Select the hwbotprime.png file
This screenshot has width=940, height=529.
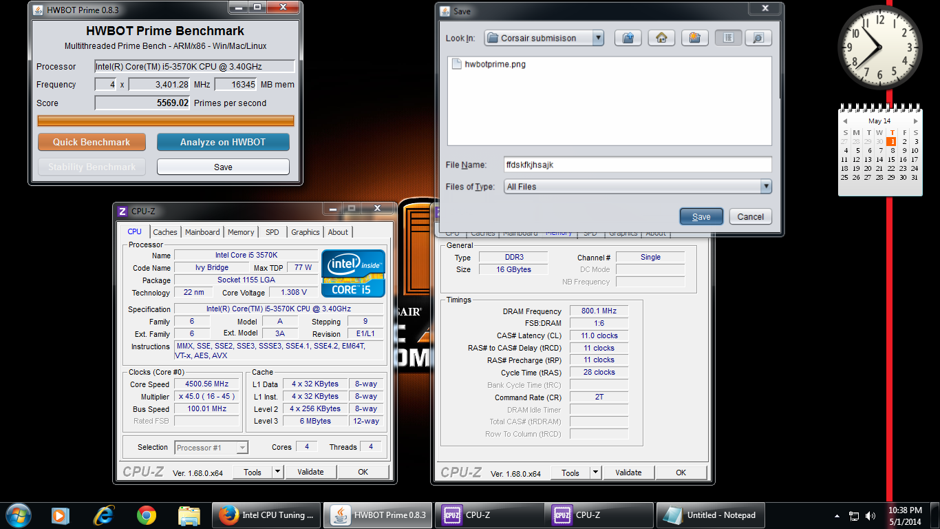point(489,65)
